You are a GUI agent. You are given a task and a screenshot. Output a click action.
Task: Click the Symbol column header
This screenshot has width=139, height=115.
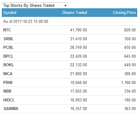coord(10,13)
